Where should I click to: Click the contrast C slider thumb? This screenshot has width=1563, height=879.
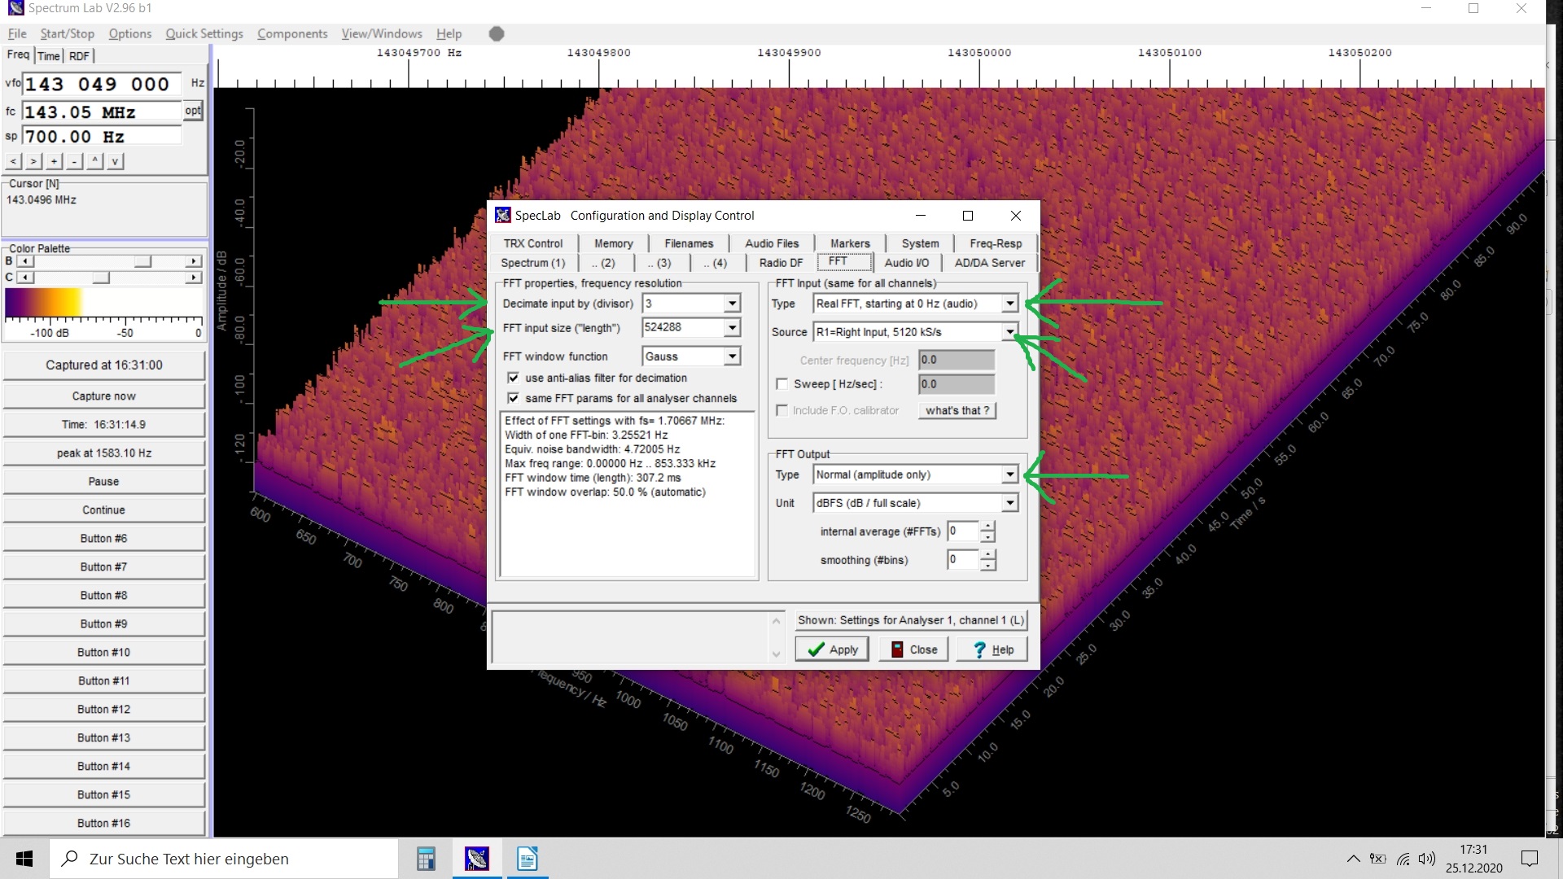(101, 278)
